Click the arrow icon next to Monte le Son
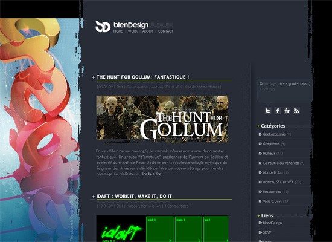 coord(260,172)
